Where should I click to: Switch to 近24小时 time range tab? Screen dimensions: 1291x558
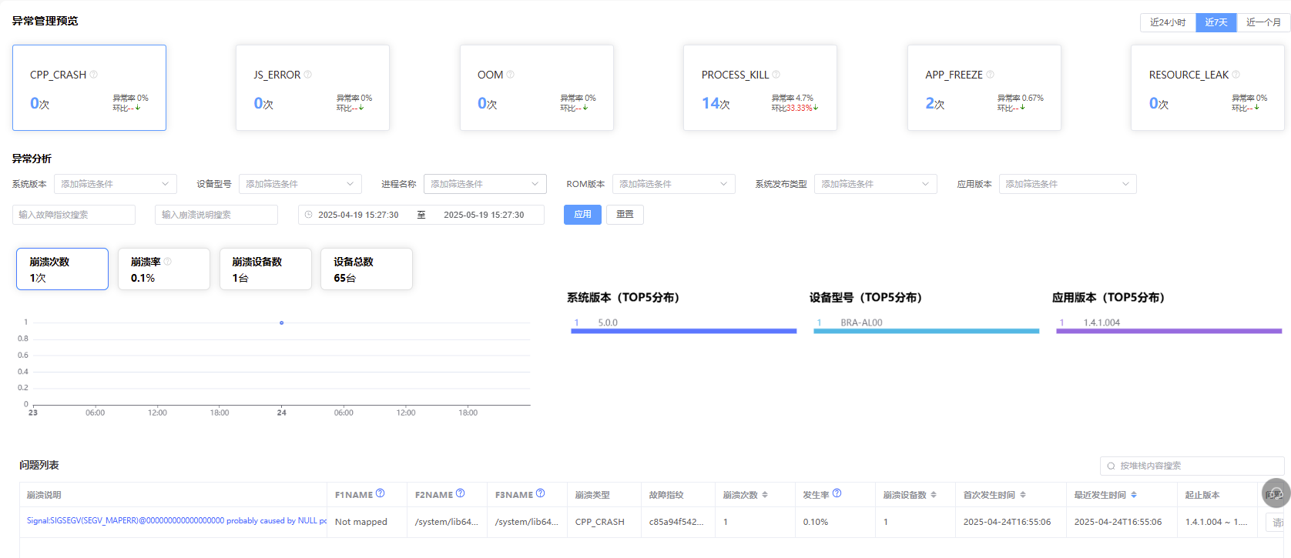tap(1168, 22)
